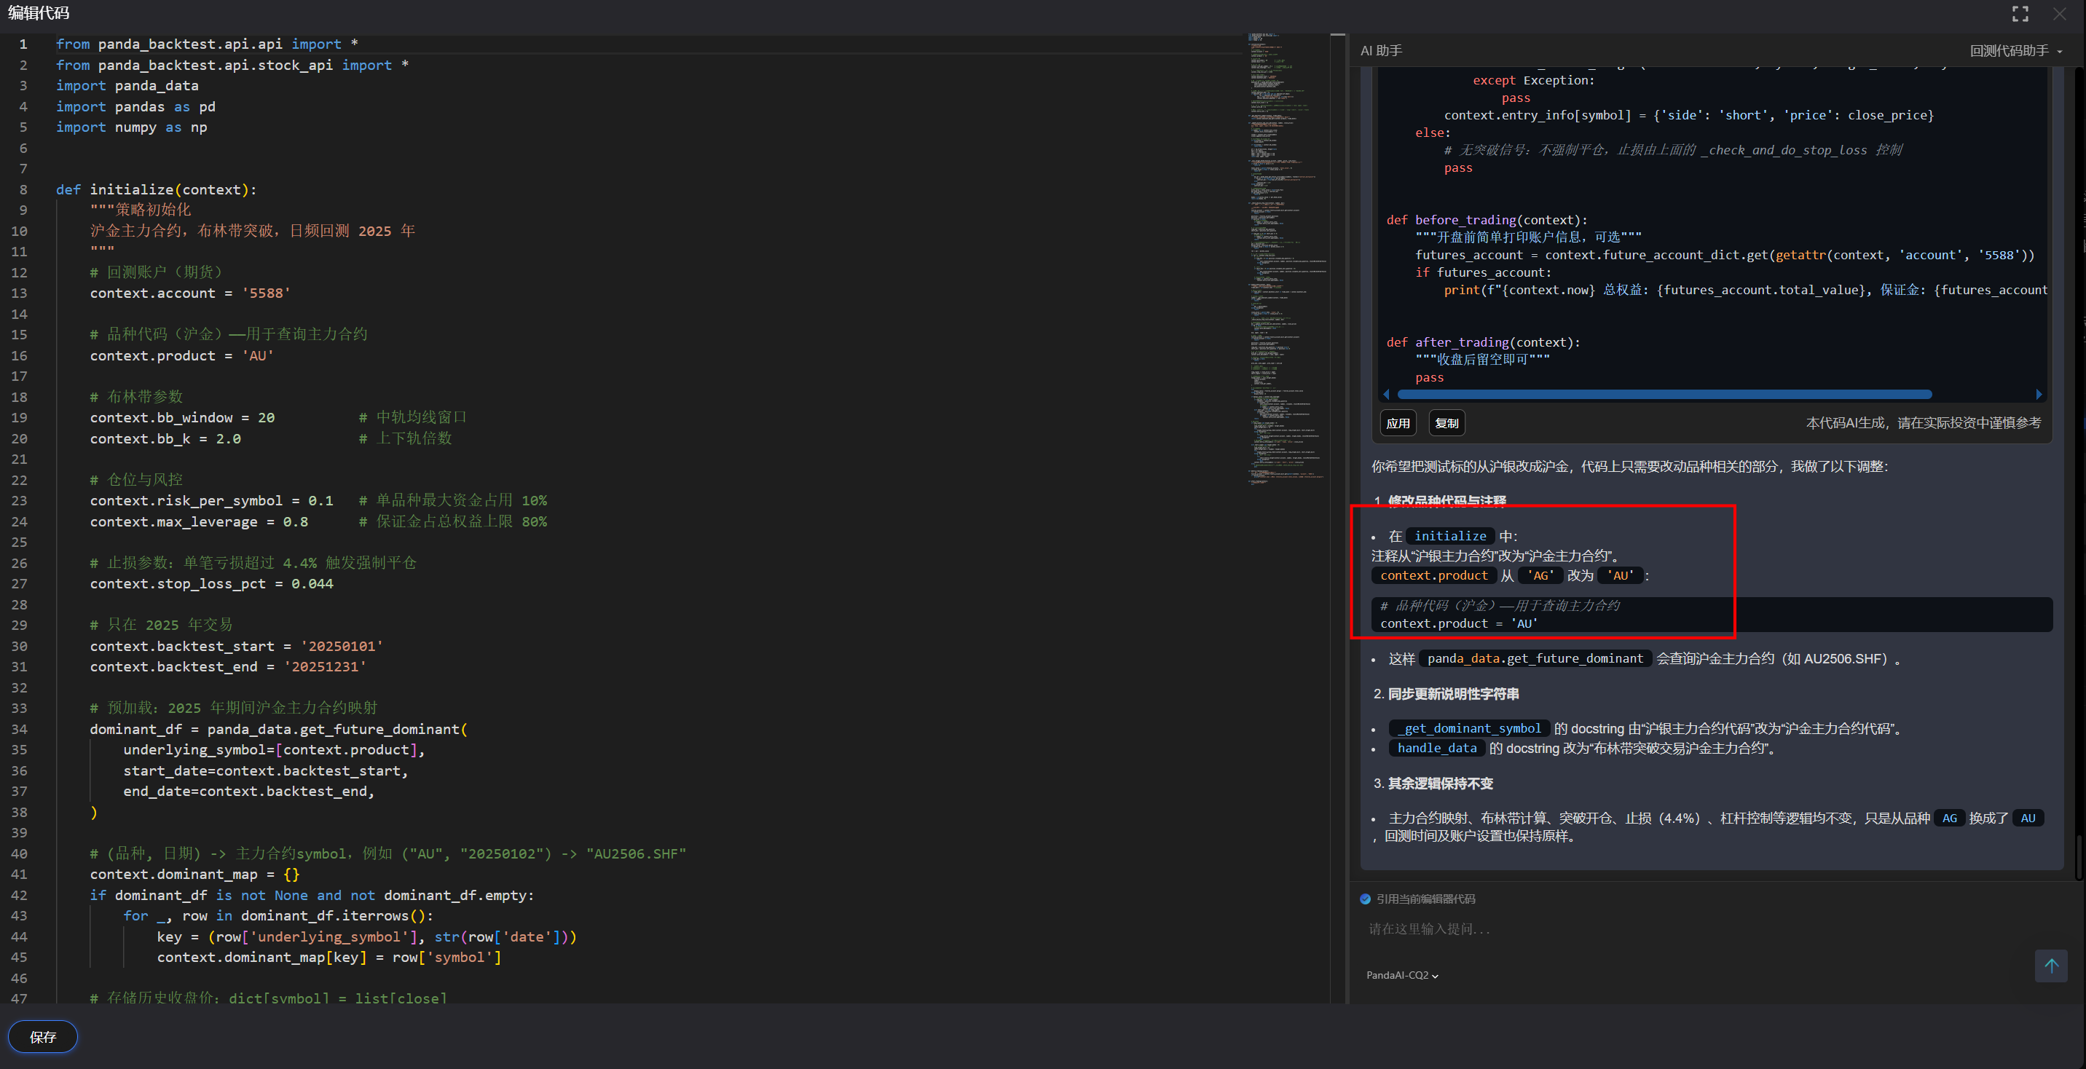Click the panda_data.get_future_dominant code chip
This screenshot has height=1069, width=2086.
point(1535,658)
